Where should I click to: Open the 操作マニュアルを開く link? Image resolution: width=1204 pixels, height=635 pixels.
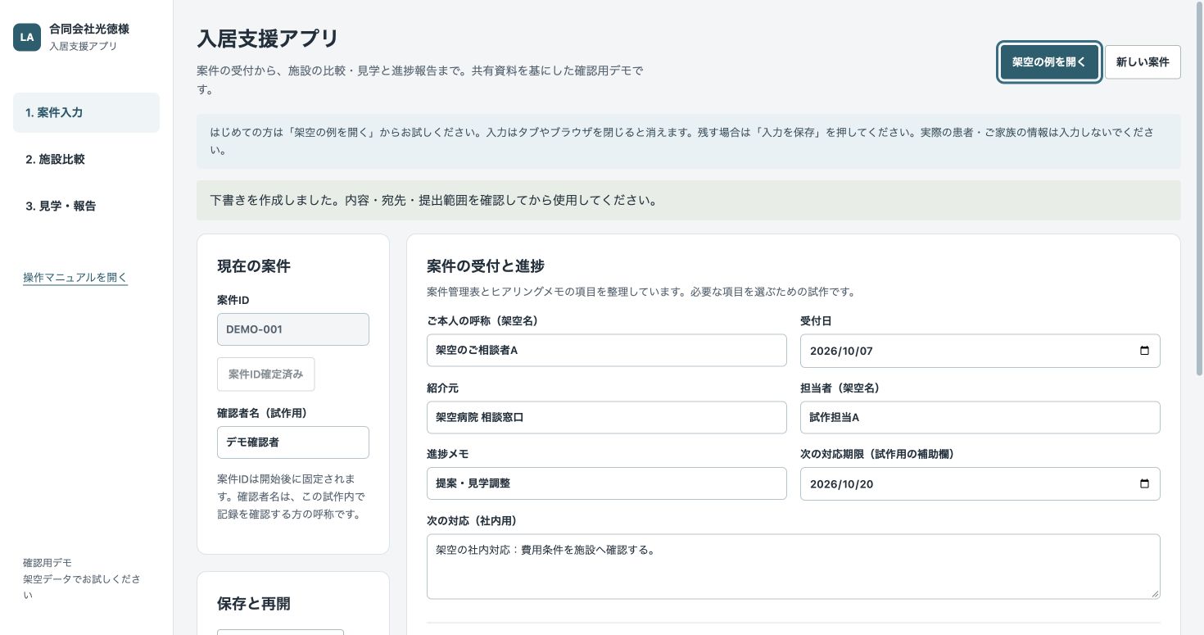(75, 277)
